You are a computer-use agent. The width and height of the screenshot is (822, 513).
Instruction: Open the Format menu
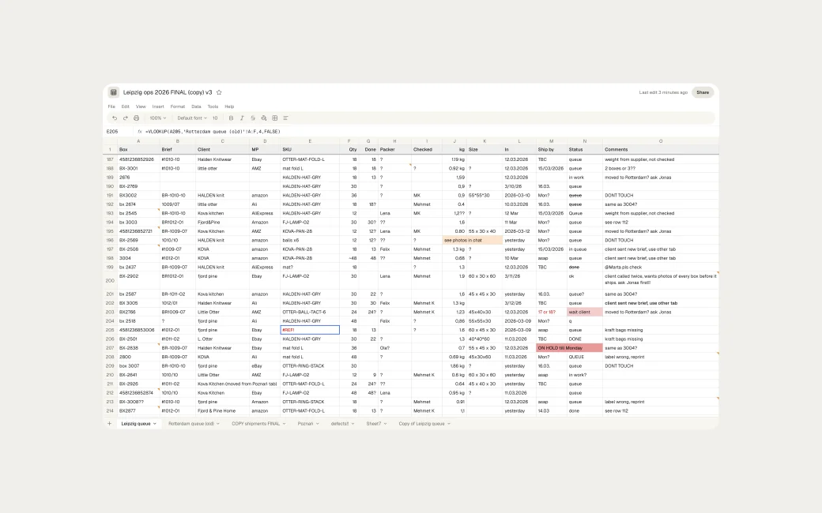(x=178, y=107)
